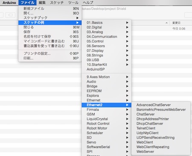This screenshot has width=192, height=156.
Task: Expand the 08.Strings examples submenu
Action: pyautogui.click(x=107, y=55)
